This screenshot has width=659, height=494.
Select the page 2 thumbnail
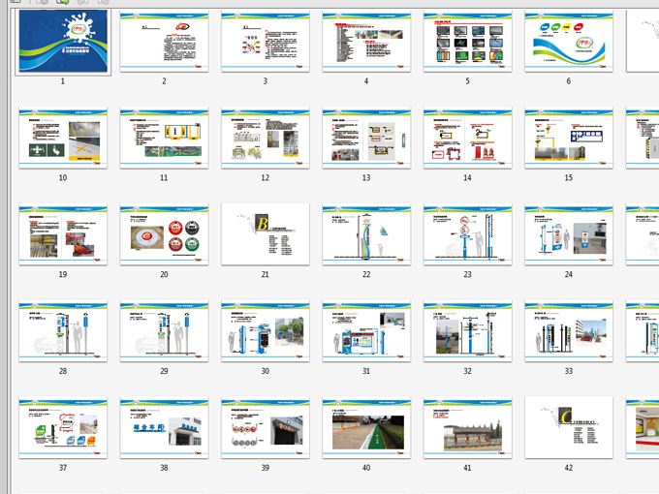165,41
